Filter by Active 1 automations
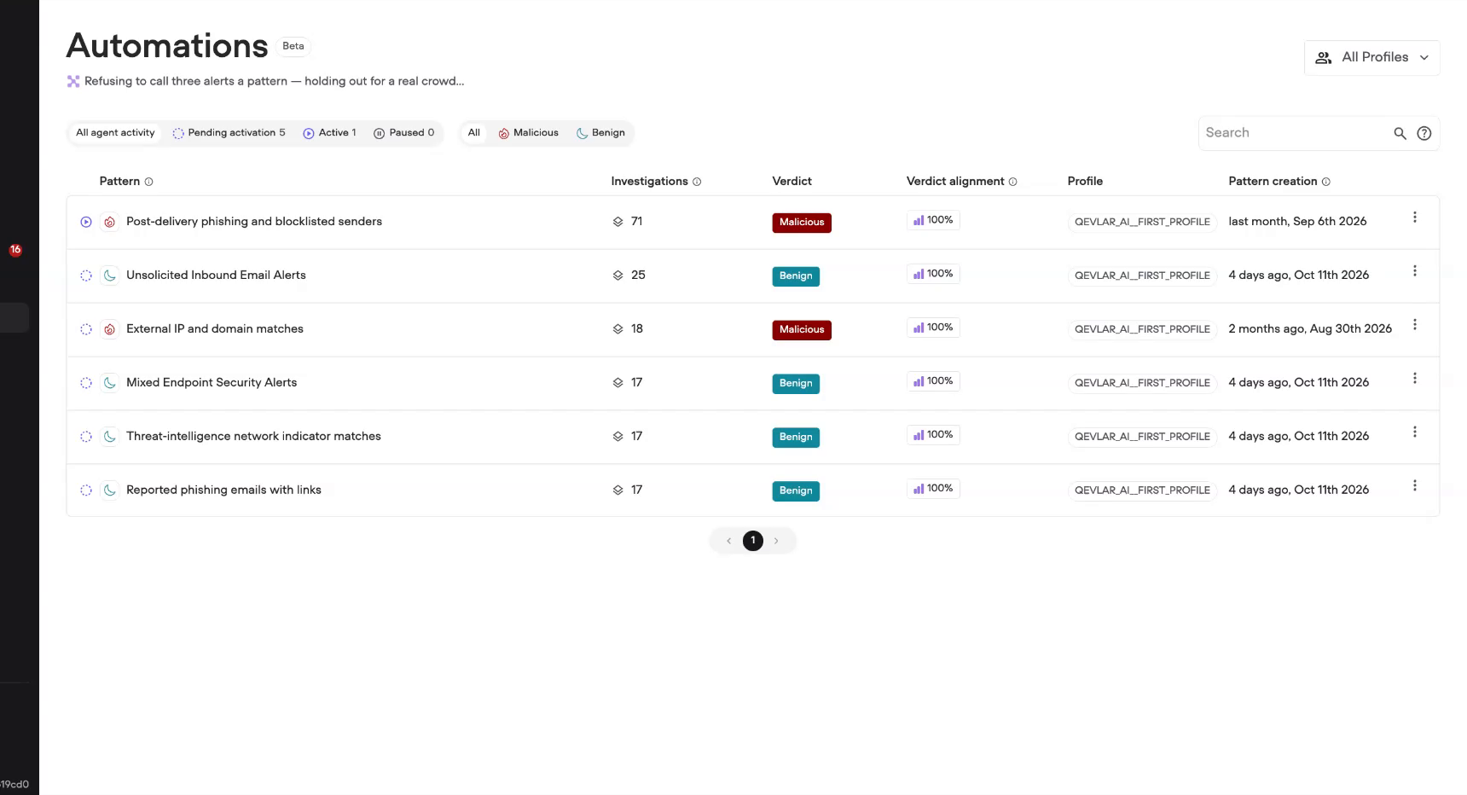Viewport: 1467px width, 795px height. [x=329, y=133]
